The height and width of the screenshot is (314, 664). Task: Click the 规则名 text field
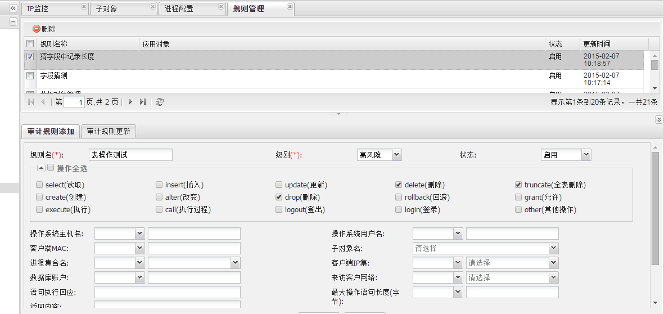point(130,155)
